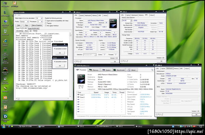Viewport: 205px width, 135px height.
Task: Open the D-Link wireless utility desktop icon
Action: pos(5,117)
